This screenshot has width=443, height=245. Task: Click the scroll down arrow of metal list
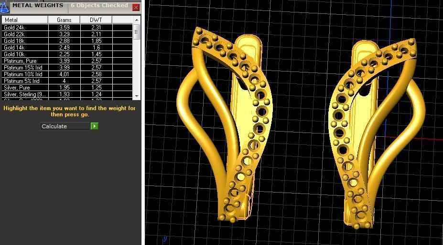tap(137, 96)
